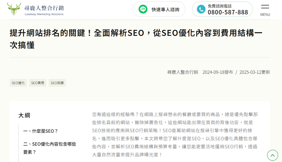This screenshot has height=162, width=282.
Task: Click the MENU label
Action: coord(265,15)
